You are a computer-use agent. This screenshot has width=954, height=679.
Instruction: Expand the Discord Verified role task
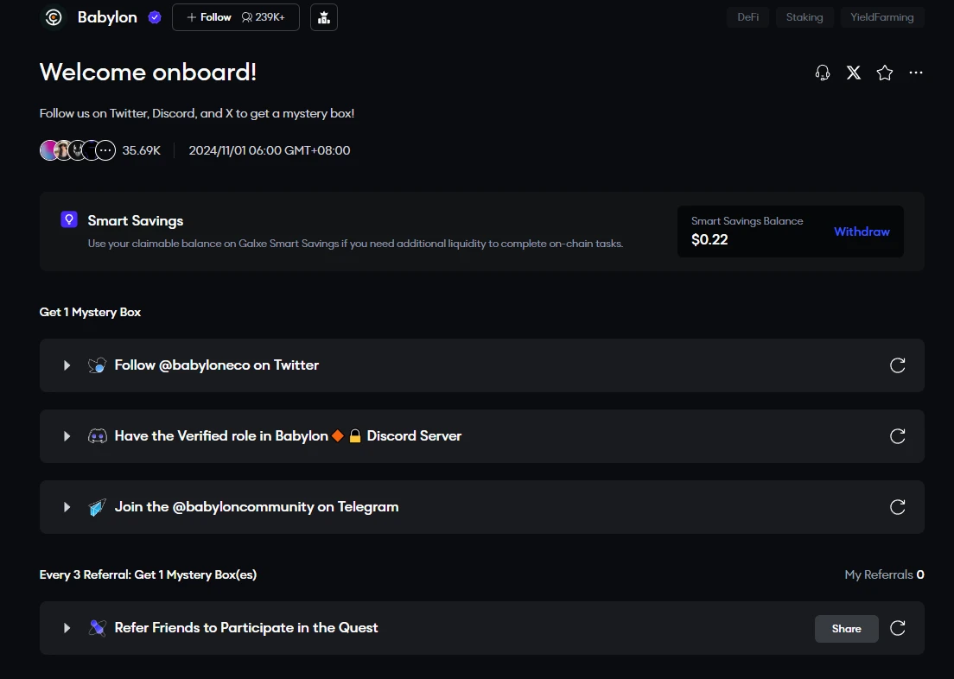point(67,436)
